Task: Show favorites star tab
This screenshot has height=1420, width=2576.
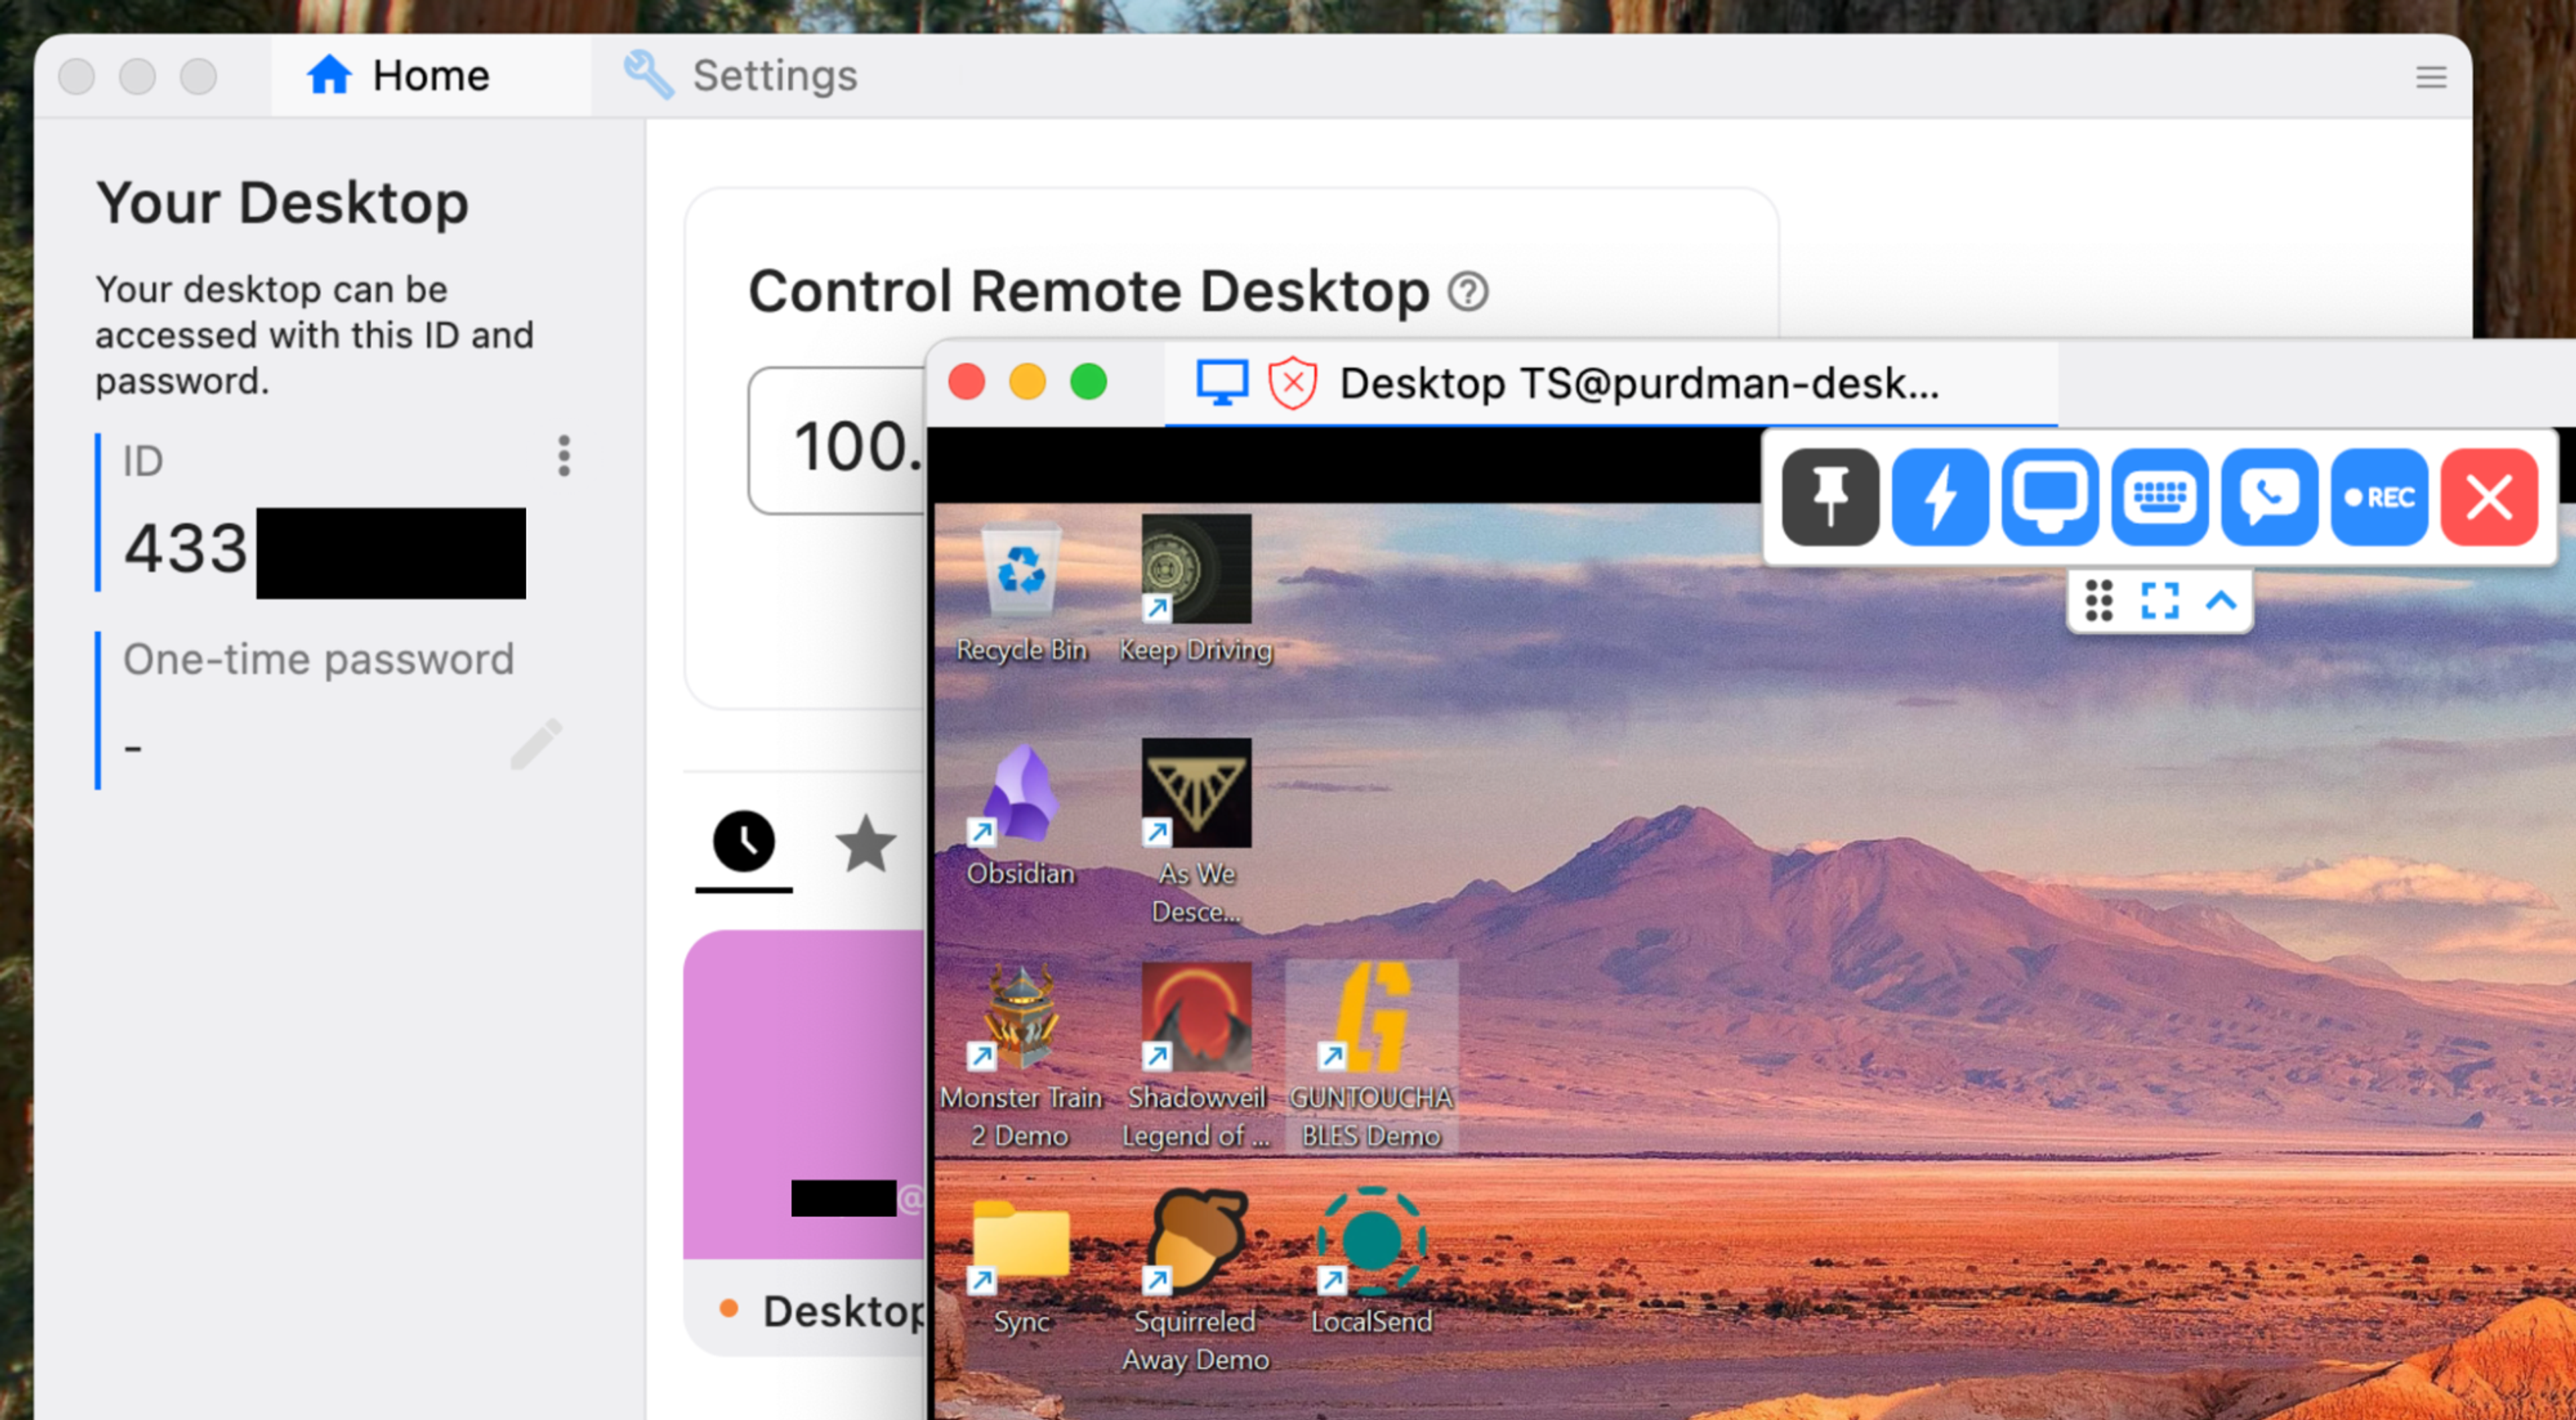Action: click(865, 844)
